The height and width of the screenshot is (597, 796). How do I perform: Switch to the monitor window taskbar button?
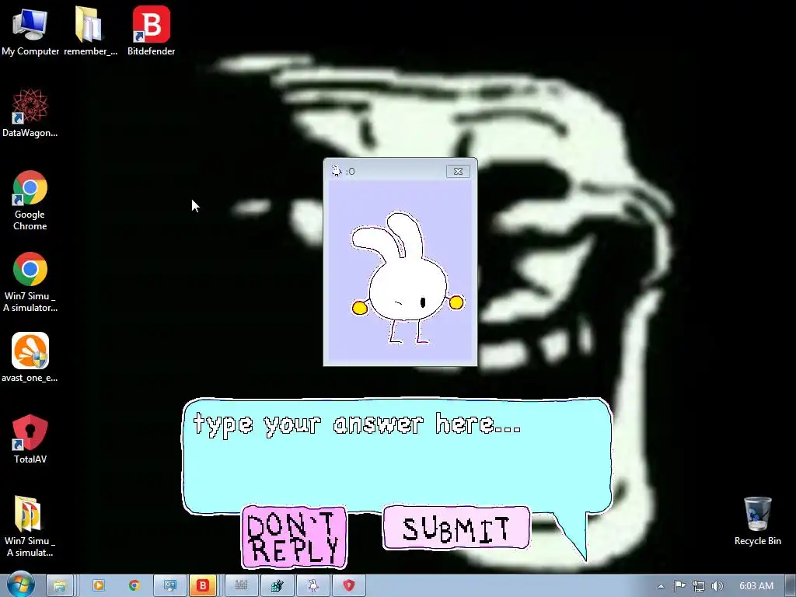pos(170,586)
